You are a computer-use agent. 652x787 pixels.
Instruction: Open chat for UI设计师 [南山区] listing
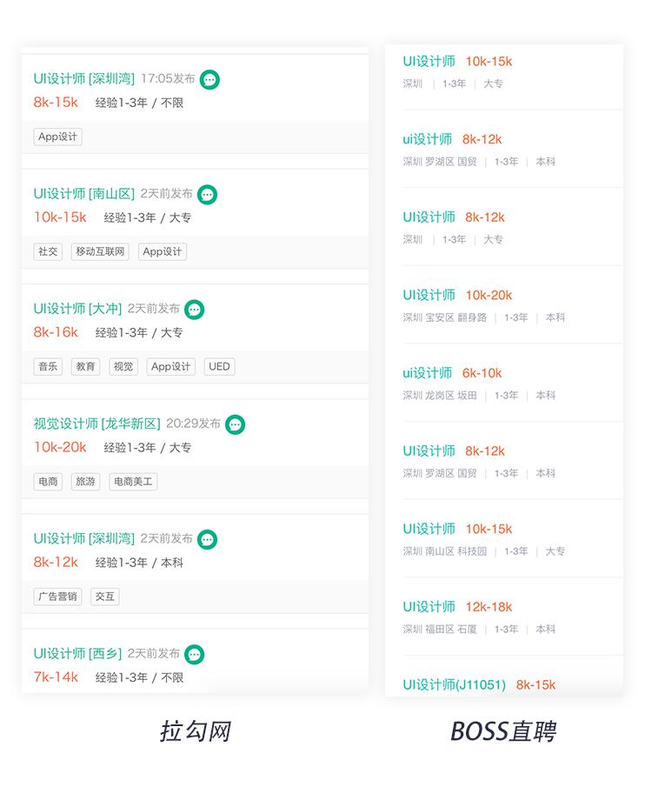coord(207,195)
